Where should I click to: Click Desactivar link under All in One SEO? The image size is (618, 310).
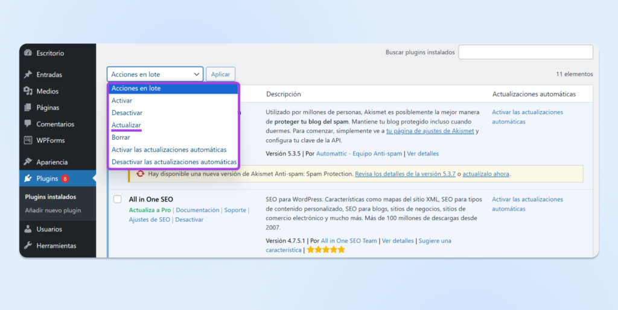tap(189, 220)
